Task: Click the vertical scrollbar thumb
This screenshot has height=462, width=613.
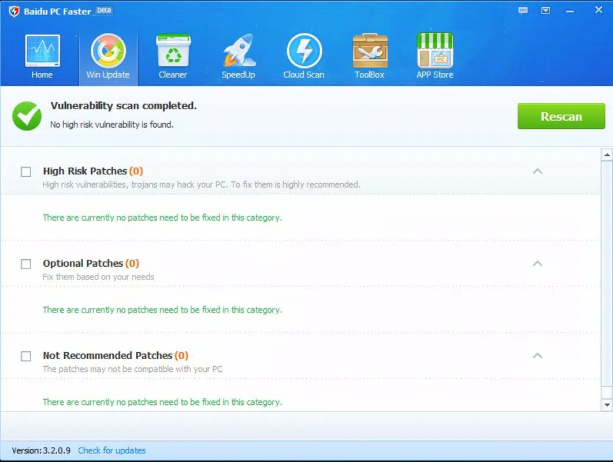Action: point(607,274)
